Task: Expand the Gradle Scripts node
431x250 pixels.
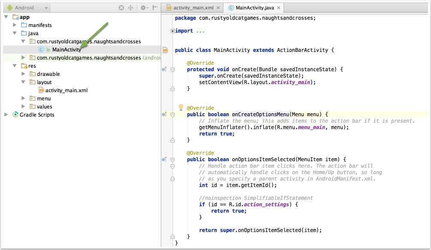Action: 6,114
